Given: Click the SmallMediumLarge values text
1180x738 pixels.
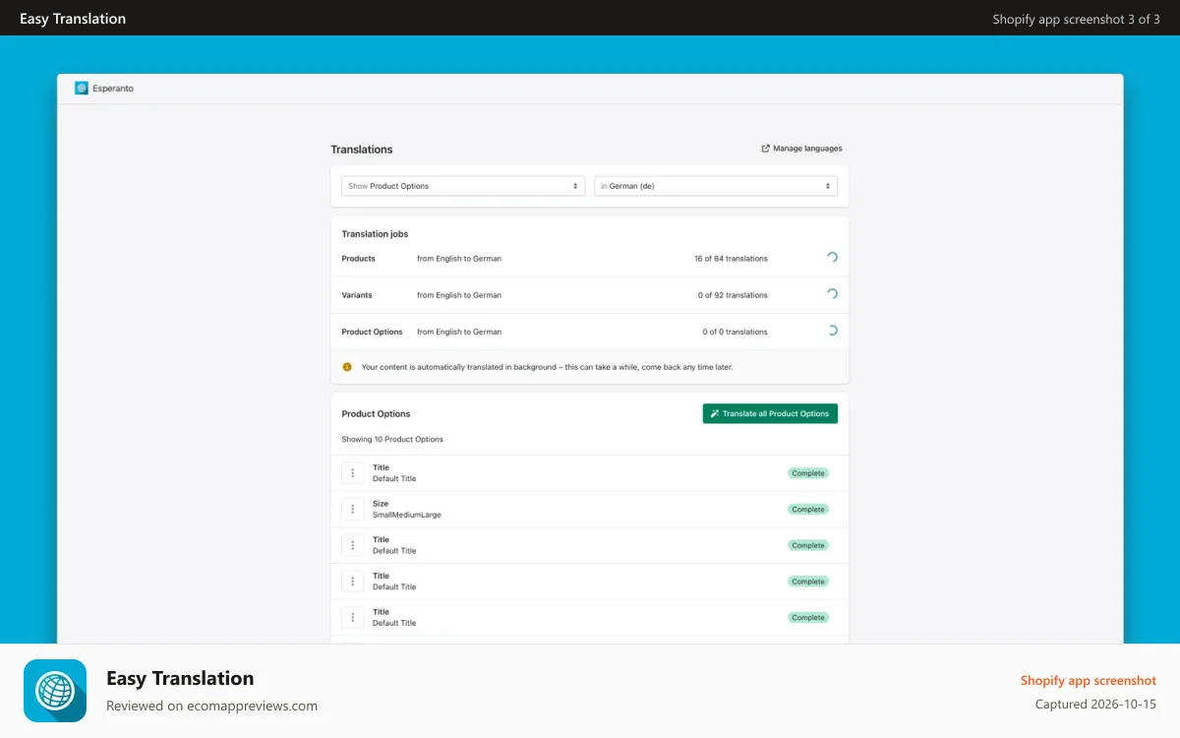Looking at the screenshot, I should 407,515.
